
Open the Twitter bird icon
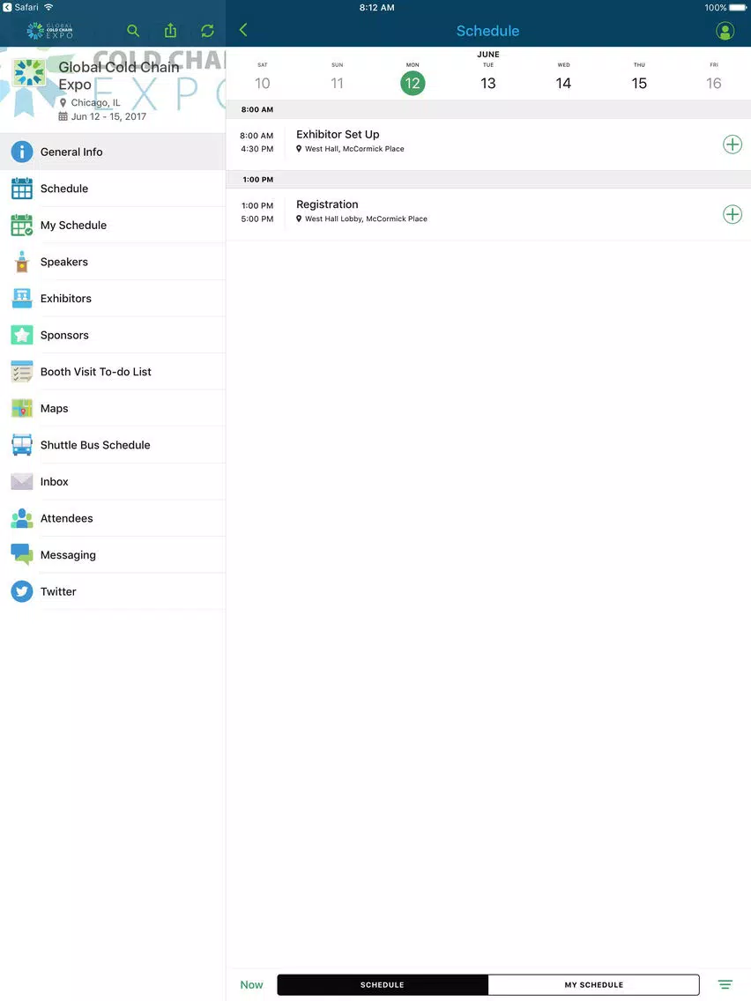pyautogui.click(x=22, y=591)
